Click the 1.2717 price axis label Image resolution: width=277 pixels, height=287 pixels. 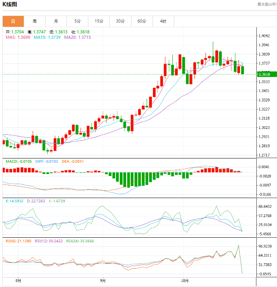pos(264,155)
